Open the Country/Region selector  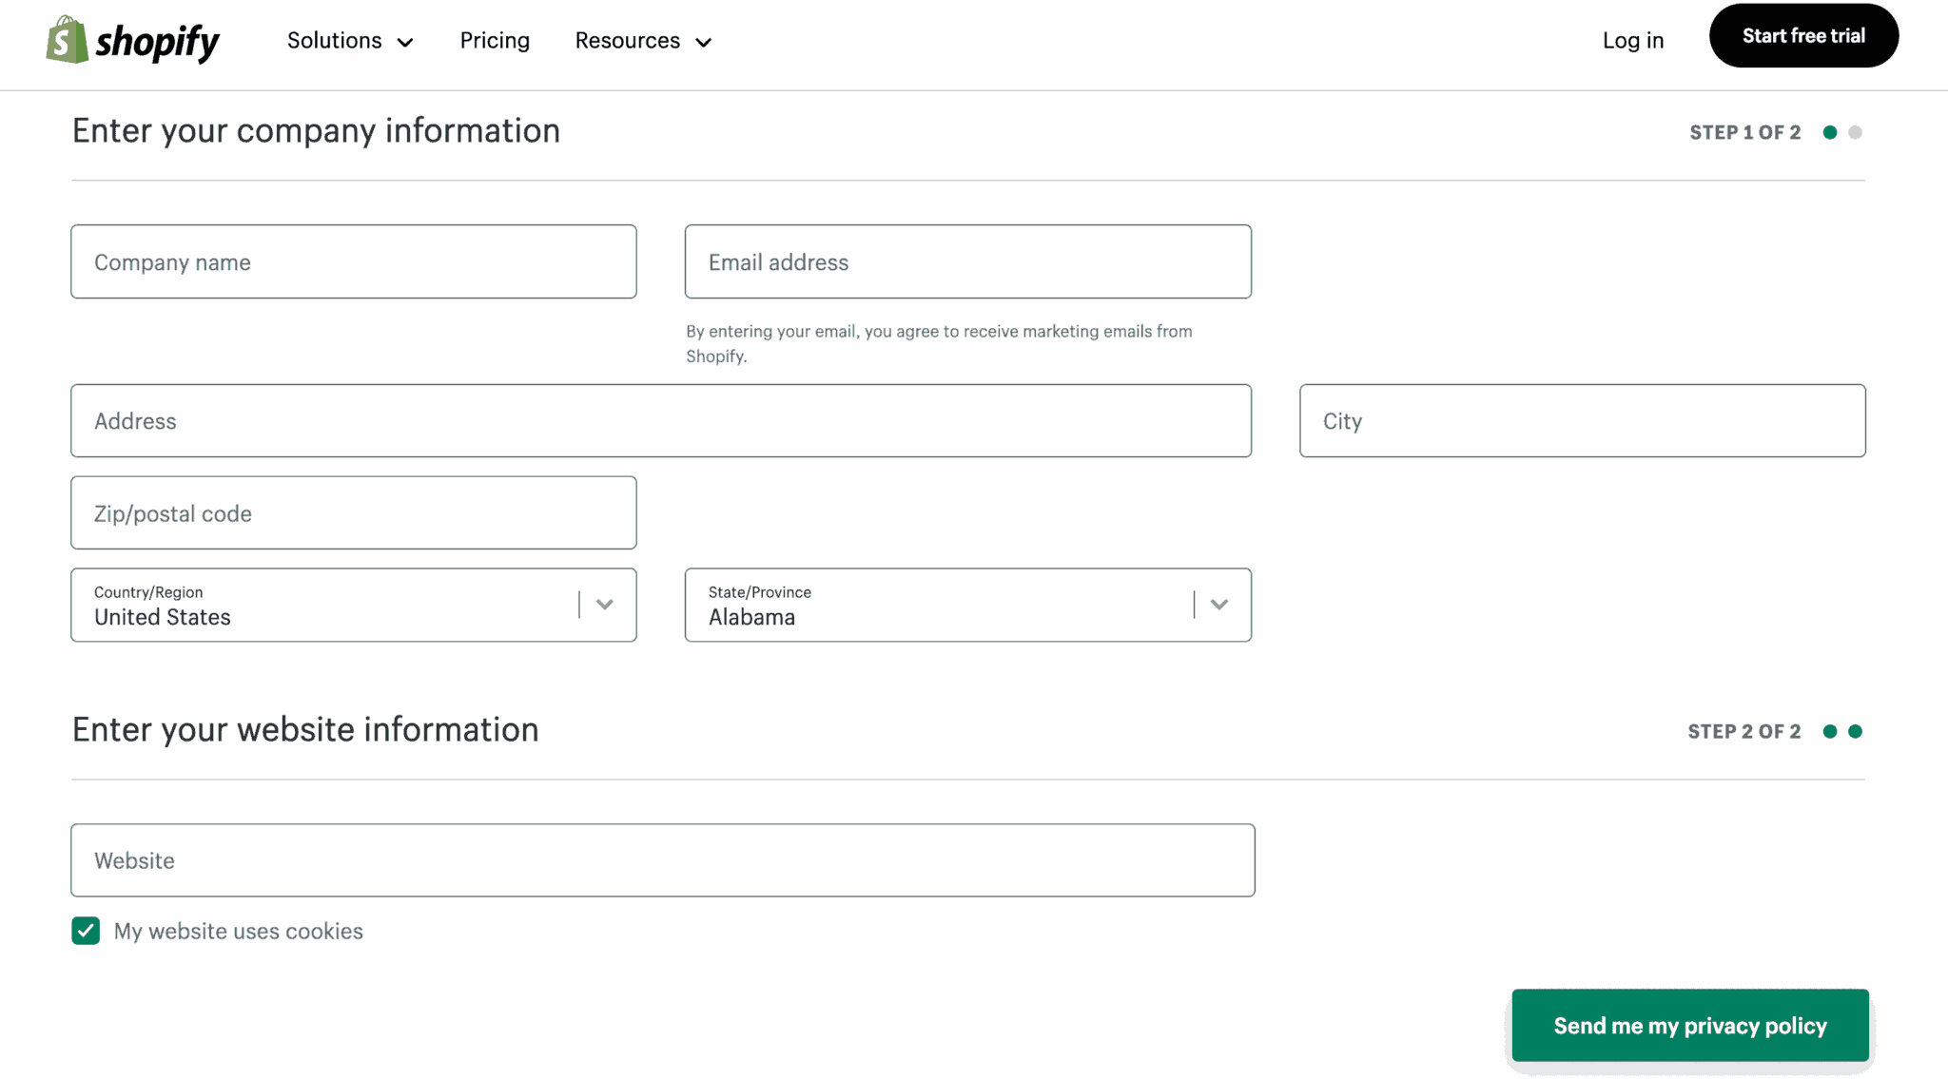click(x=353, y=605)
